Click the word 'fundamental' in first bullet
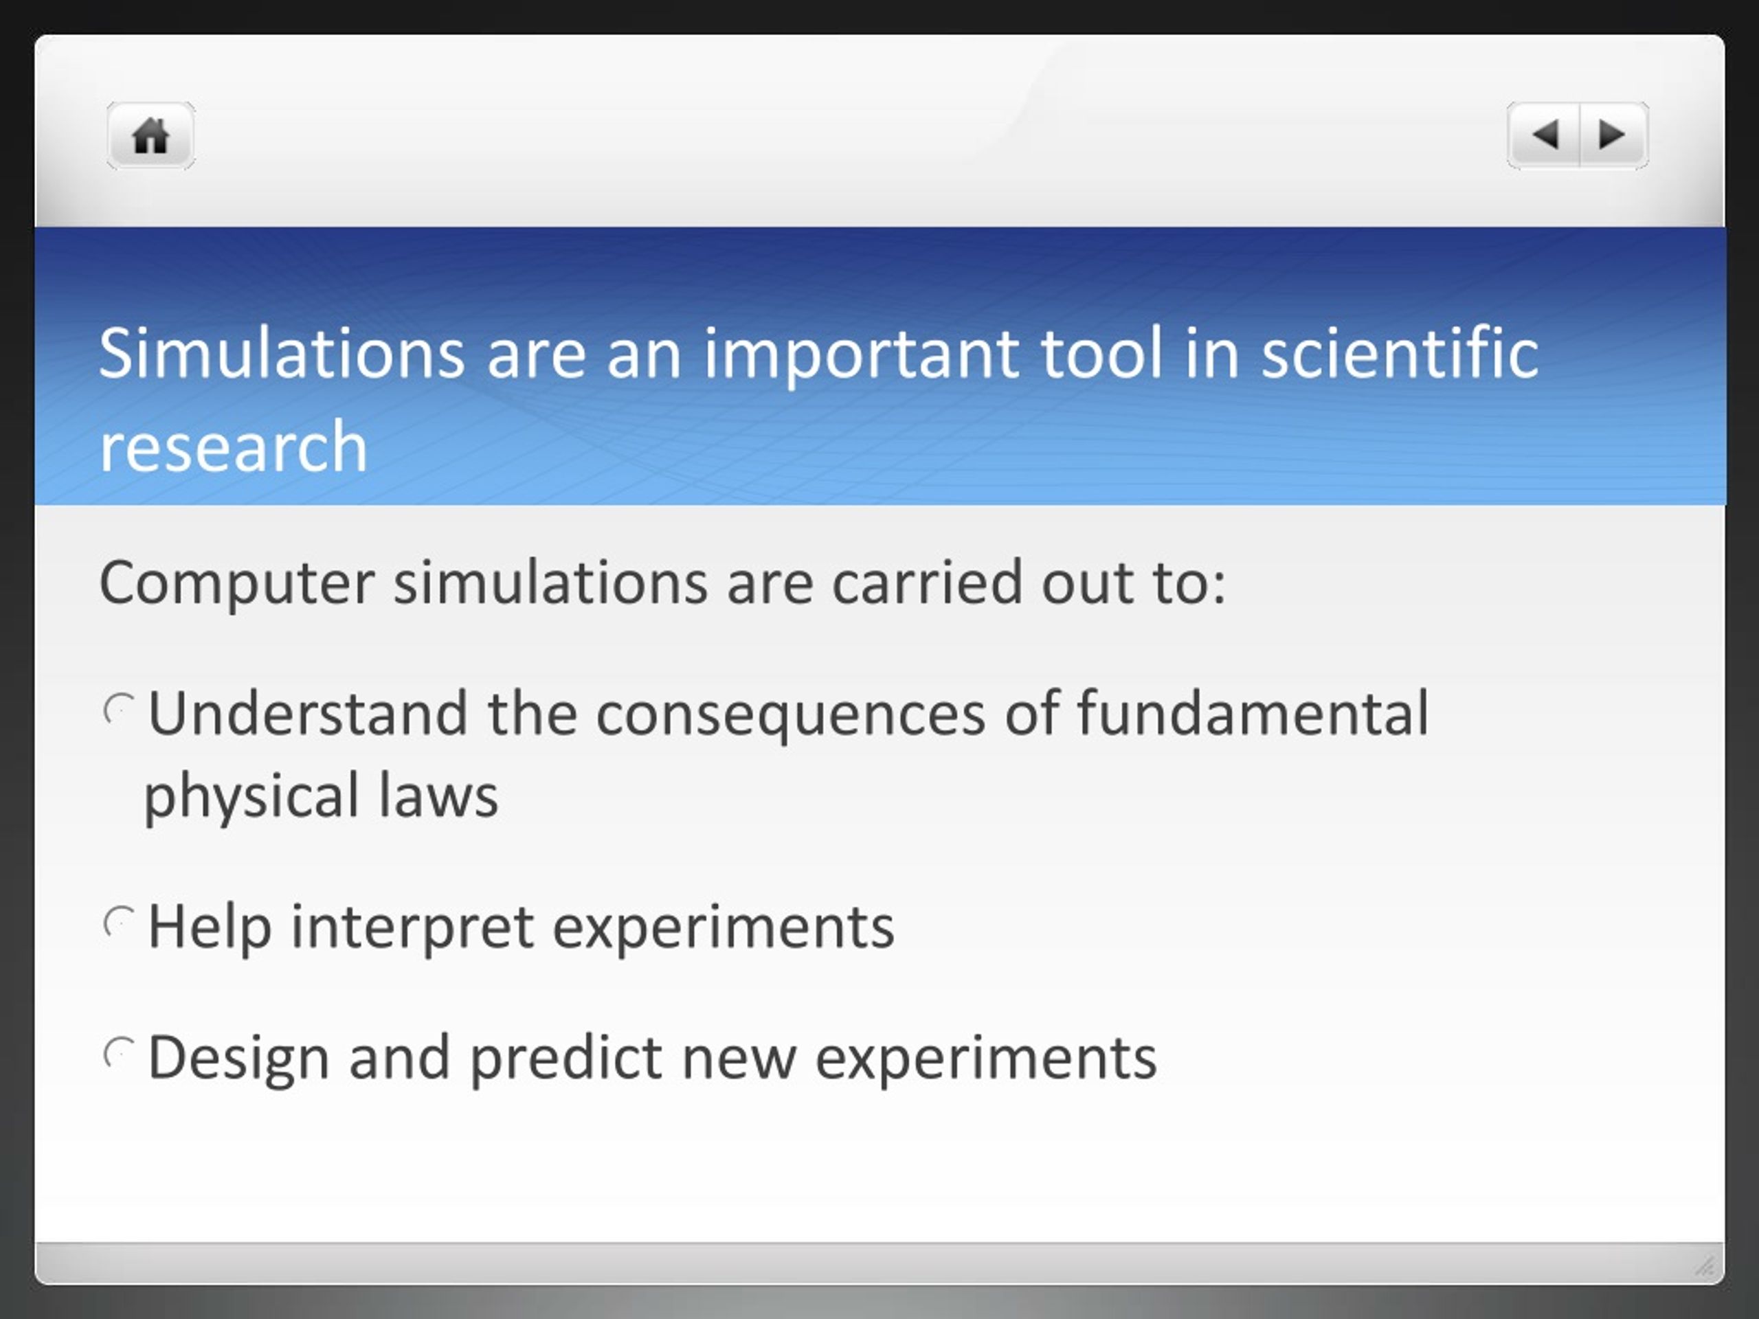1759x1319 pixels. pos(1253,712)
